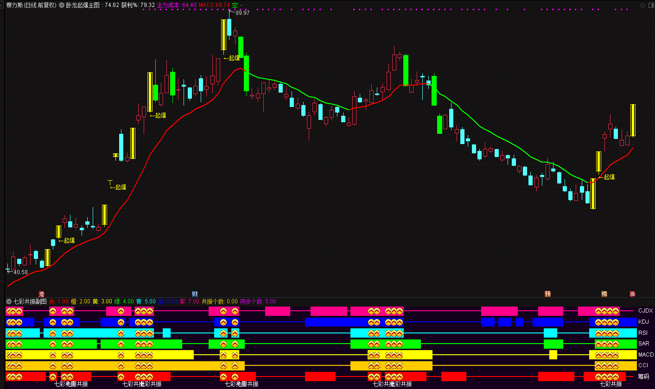Select the CJDX indicator row label
Viewport: 655px width, 389px height.
click(645, 311)
